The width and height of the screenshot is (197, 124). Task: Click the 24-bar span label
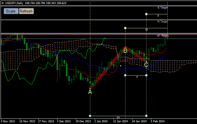coord(118,117)
